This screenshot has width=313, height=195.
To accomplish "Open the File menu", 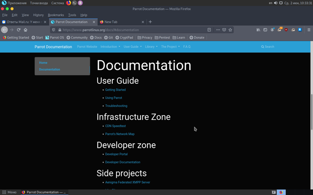I will click(5, 15).
